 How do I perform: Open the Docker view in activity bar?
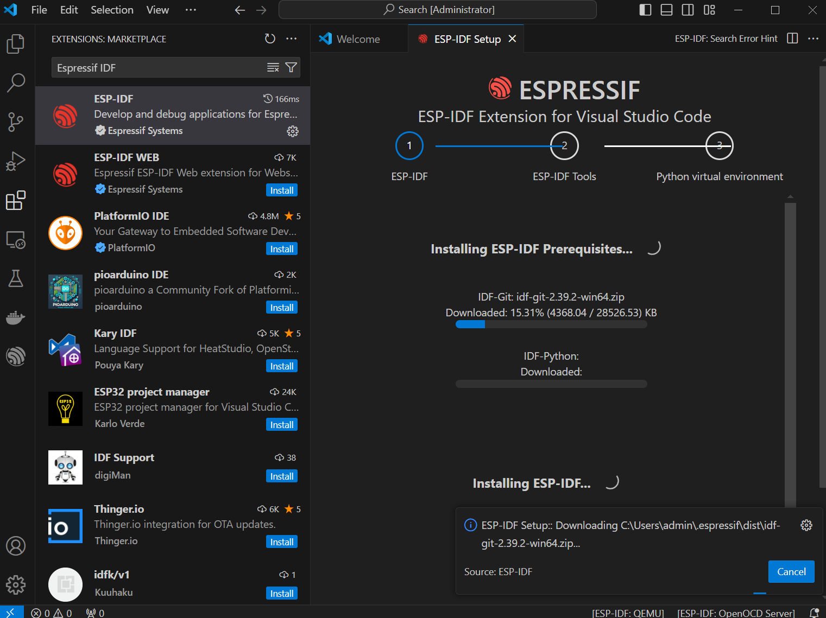(x=16, y=317)
